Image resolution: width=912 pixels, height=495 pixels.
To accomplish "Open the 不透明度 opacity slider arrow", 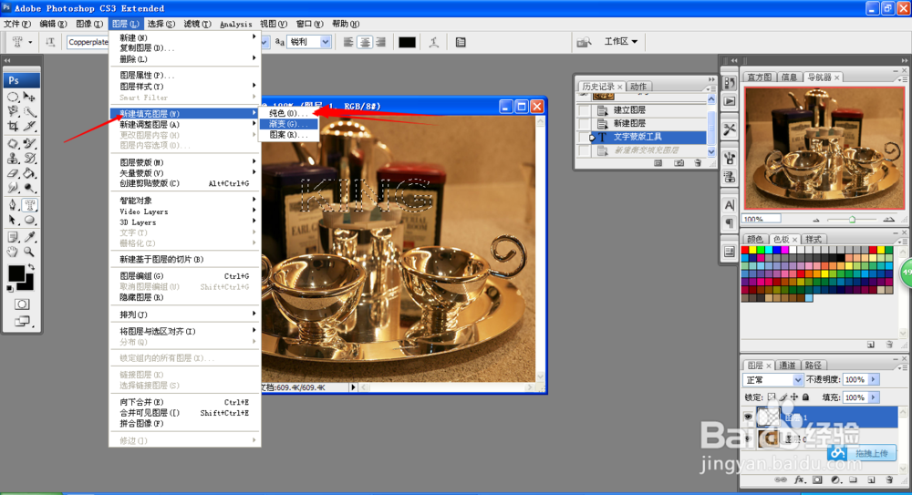I will coord(873,380).
